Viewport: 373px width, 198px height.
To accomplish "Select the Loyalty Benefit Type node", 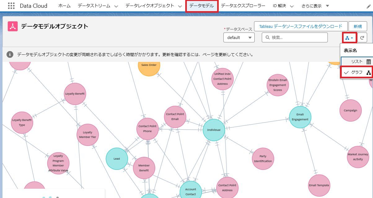I will coord(22,123).
